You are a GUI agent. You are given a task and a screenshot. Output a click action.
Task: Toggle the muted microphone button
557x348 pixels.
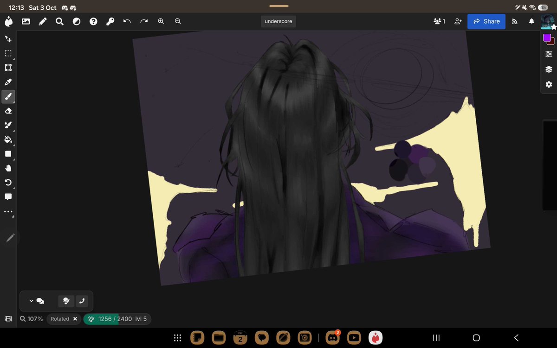click(66, 301)
